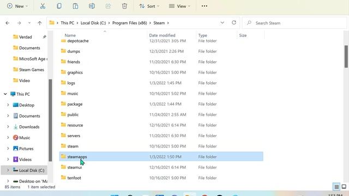349x196 pixels.
Task: Open the Sort dropdown menu
Action: pyautogui.click(x=149, y=6)
